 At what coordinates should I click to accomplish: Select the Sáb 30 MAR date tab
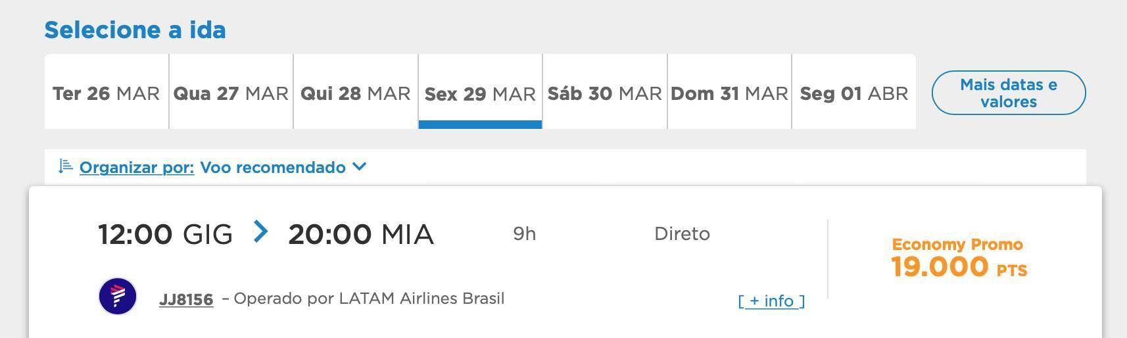605,91
